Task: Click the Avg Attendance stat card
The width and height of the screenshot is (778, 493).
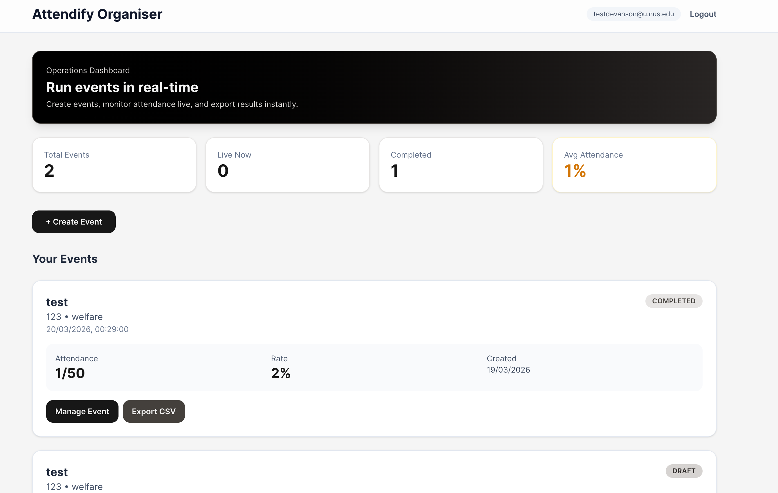Action: pos(634,165)
